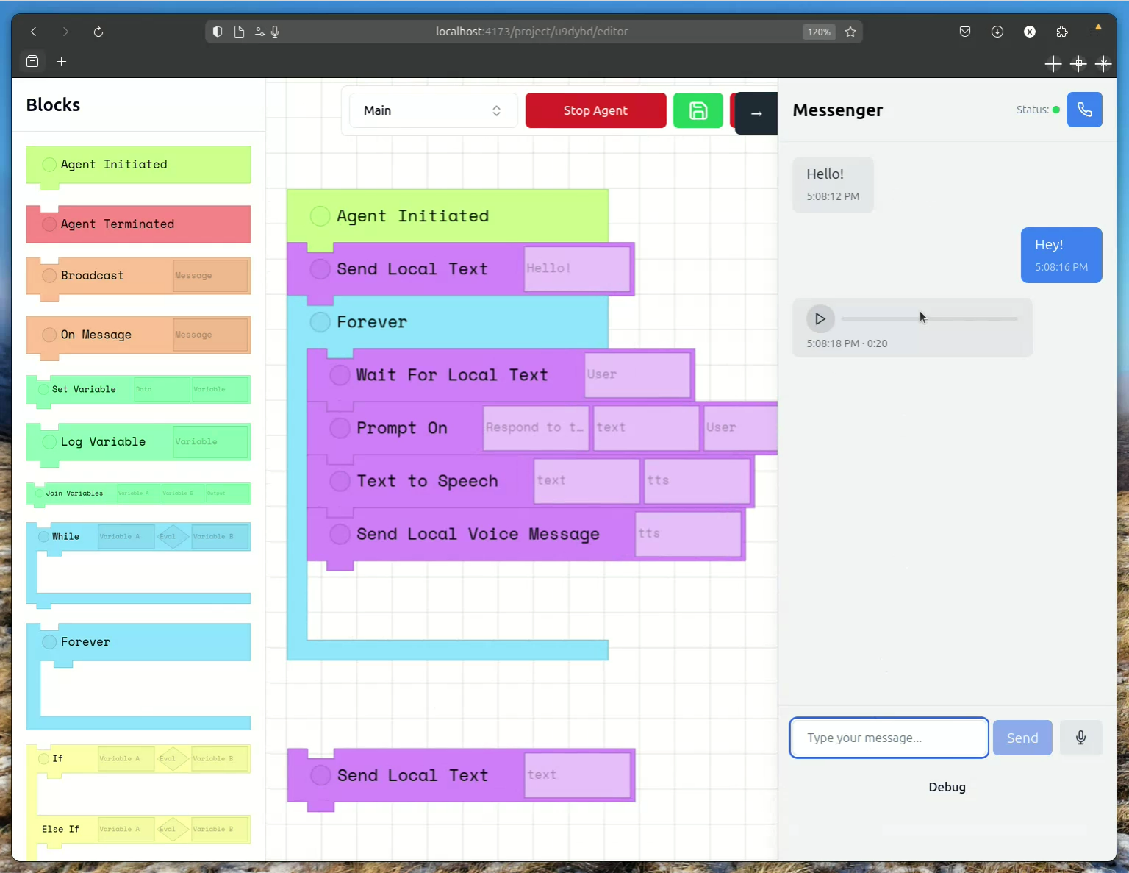
Task: Click the Send message button
Action: pyautogui.click(x=1022, y=738)
